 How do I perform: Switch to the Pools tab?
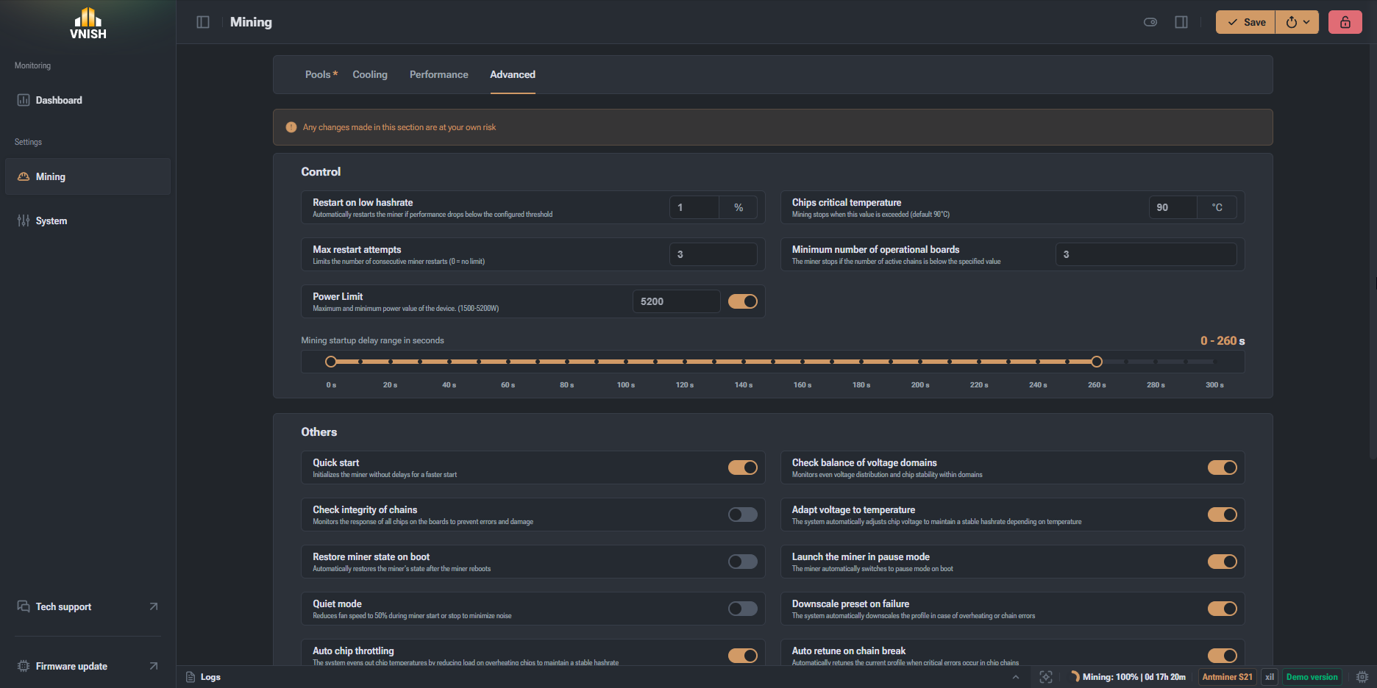pyautogui.click(x=321, y=74)
